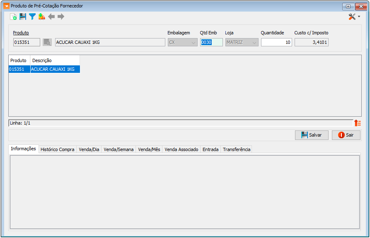370x238 pixels.
Task: Switch to Venda Associado tab
Action: (181, 149)
